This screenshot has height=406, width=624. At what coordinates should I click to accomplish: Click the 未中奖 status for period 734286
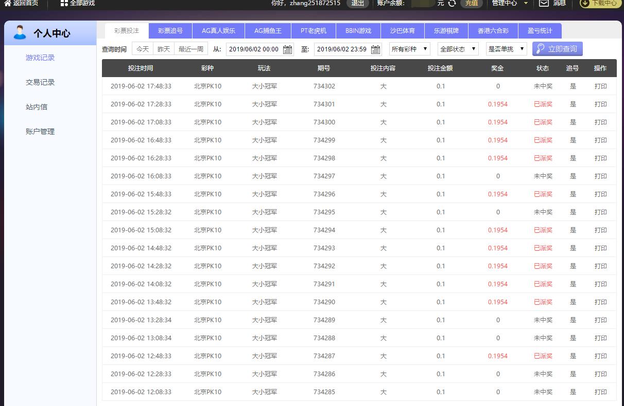543,374
